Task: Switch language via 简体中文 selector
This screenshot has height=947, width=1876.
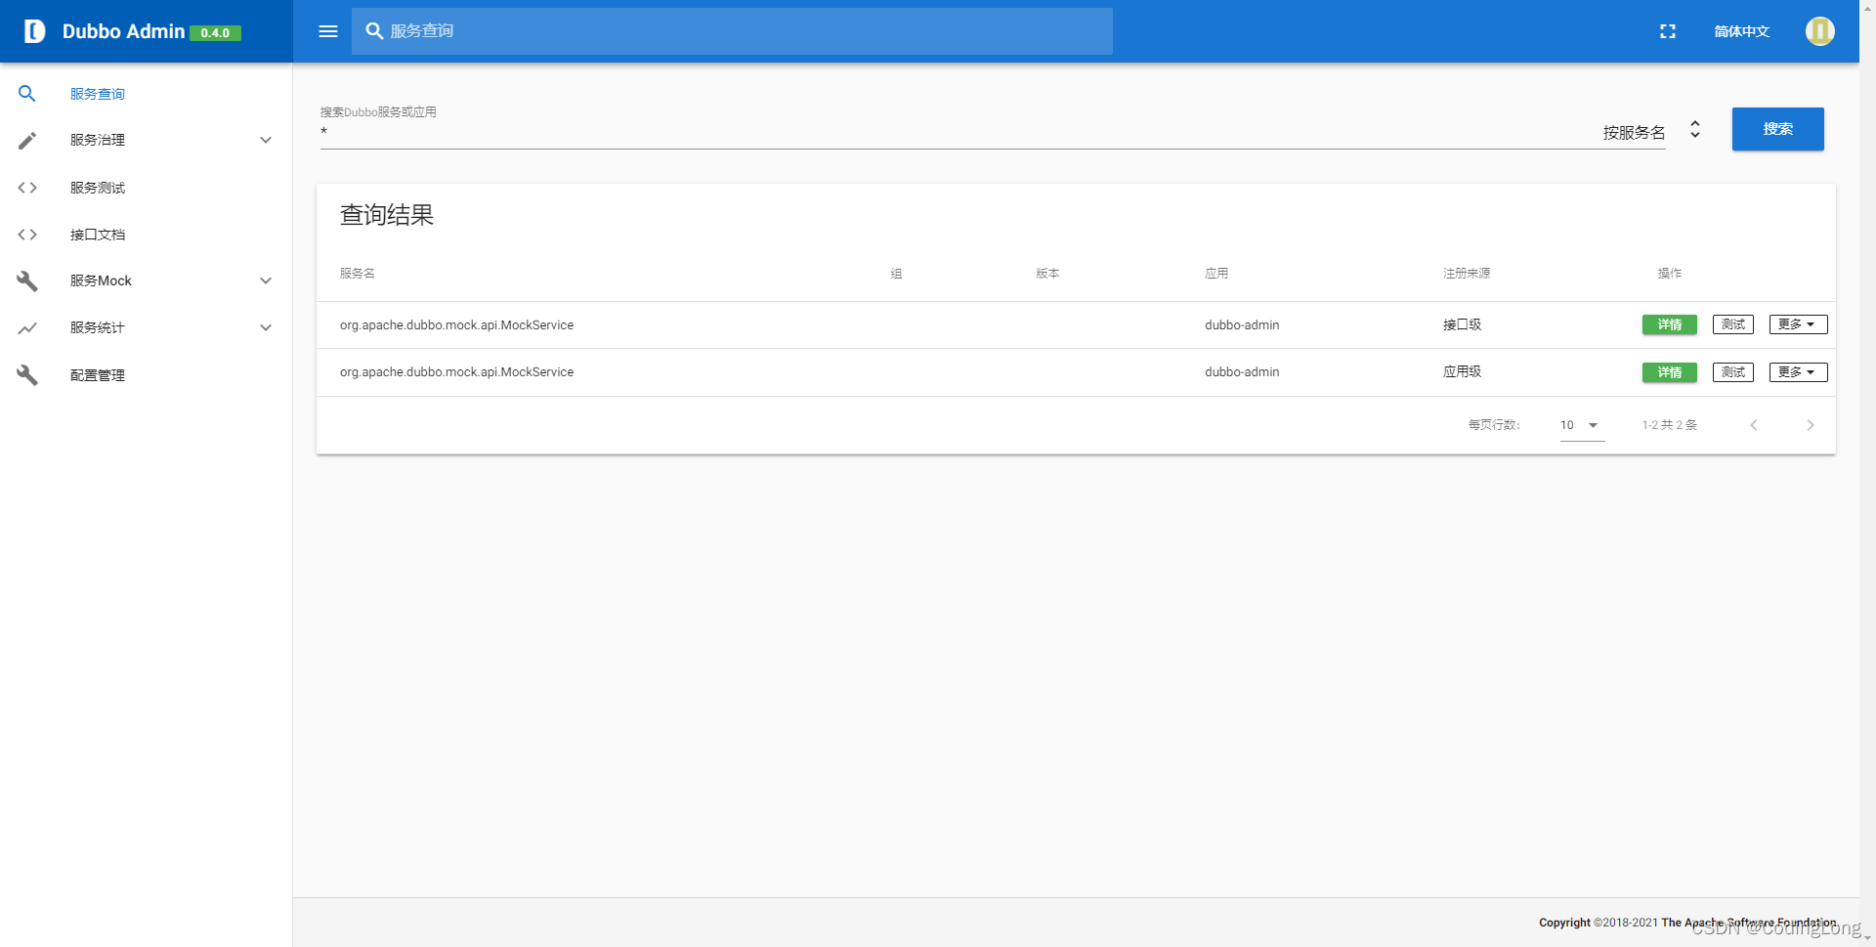Action: pyautogui.click(x=1741, y=31)
